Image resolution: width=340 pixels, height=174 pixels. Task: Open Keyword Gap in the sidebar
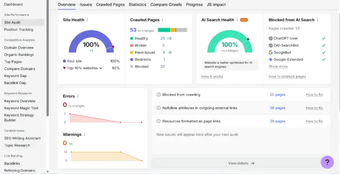15,76
